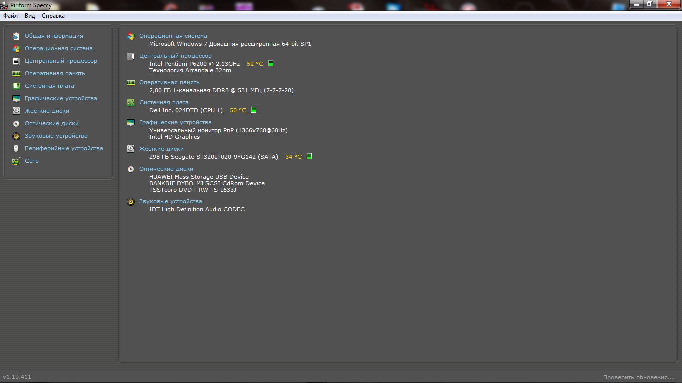Click the Оперативная память sidebar RAM icon

[x=16, y=73]
